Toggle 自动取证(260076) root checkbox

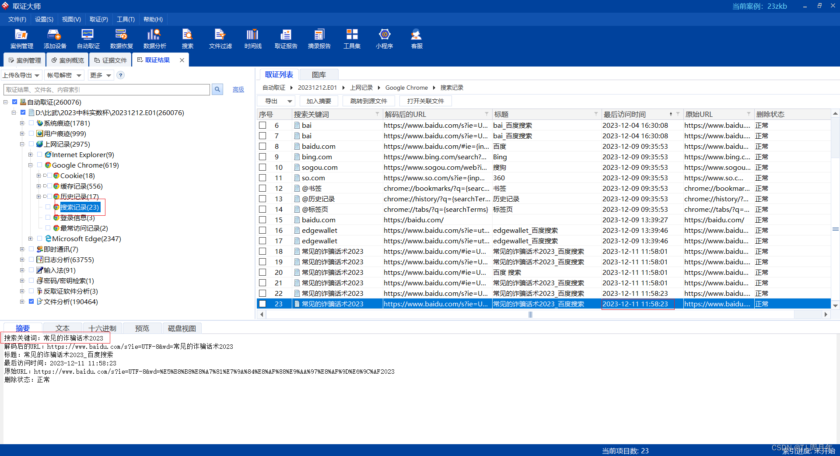tap(14, 102)
